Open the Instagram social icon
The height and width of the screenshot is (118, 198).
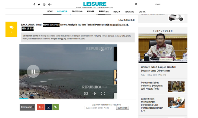click(x=44, y=4)
